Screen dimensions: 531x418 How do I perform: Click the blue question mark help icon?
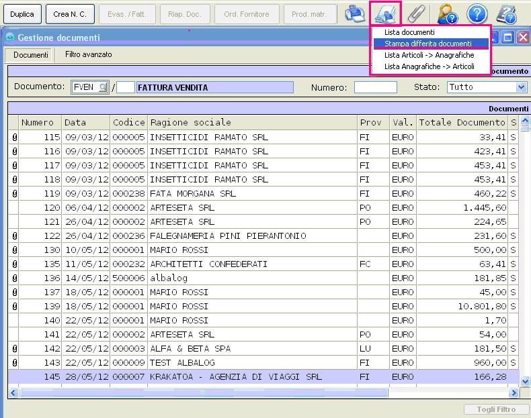(x=477, y=14)
